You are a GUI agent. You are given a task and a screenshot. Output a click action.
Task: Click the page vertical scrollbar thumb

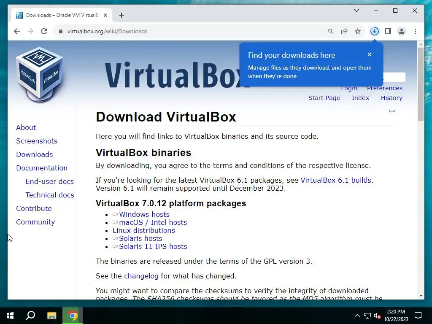tap(421, 84)
